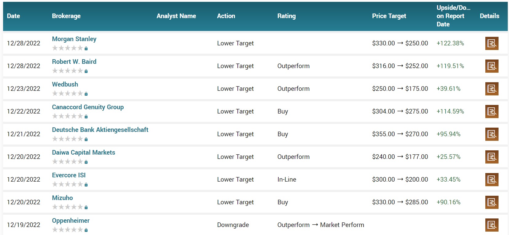This screenshot has height=235, width=509.
Task: View details icon for Canaccord Genuity Group
Action: pyautogui.click(x=491, y=112)
